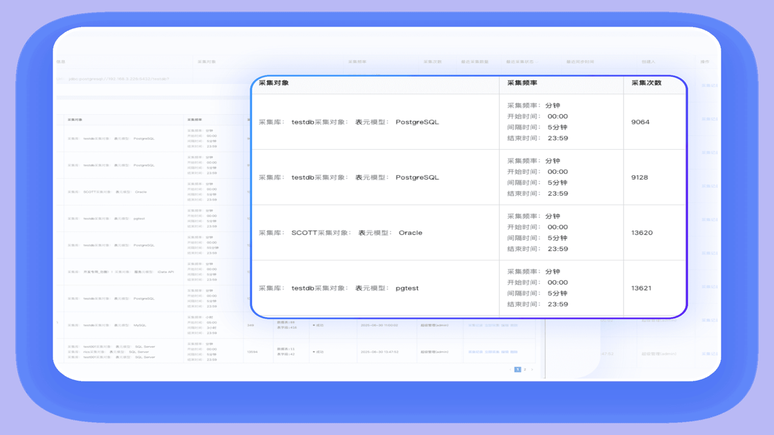Select the 9128 count in the enlarged callout

point(640,178)
